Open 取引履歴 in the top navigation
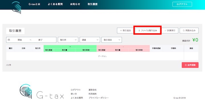Screen dimensions: 205x109 (93, 4)
